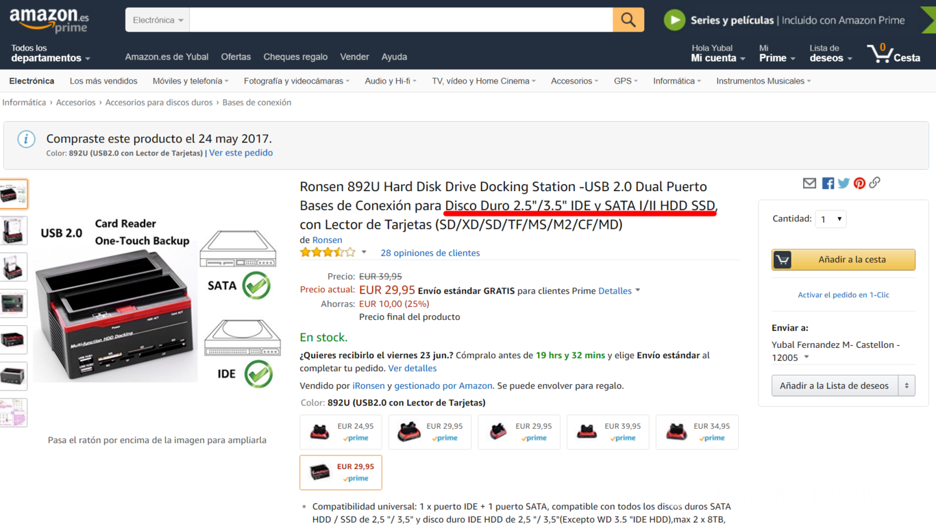
Task: Select the color variant priced EUR 39,95
Action: point(608,431)
